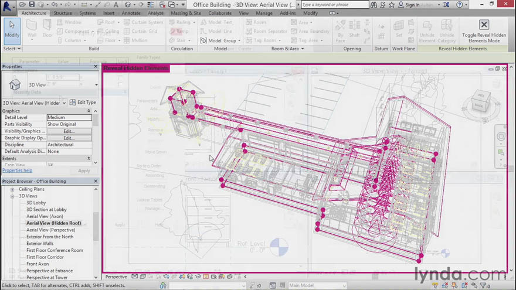This screenshot has height=290, width=516.
Task: Click the Redo arrow icon
Action: tap(67, 4)
